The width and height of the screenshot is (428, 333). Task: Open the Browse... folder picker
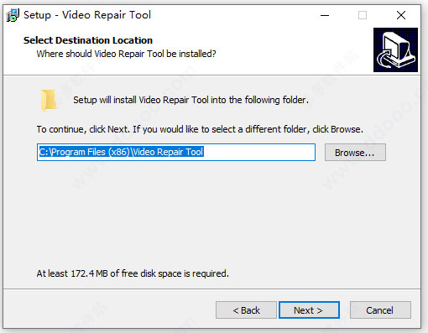(x=355, y=153)
